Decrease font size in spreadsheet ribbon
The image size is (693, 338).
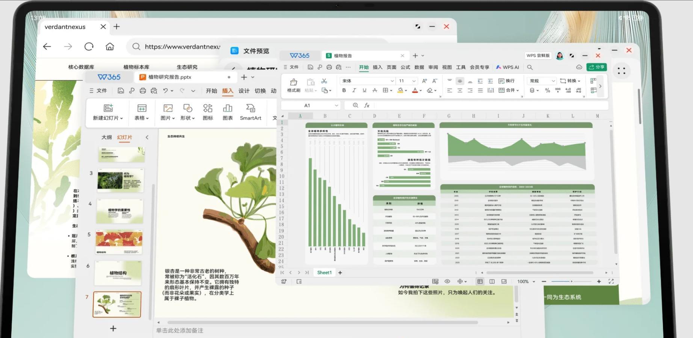435,81
